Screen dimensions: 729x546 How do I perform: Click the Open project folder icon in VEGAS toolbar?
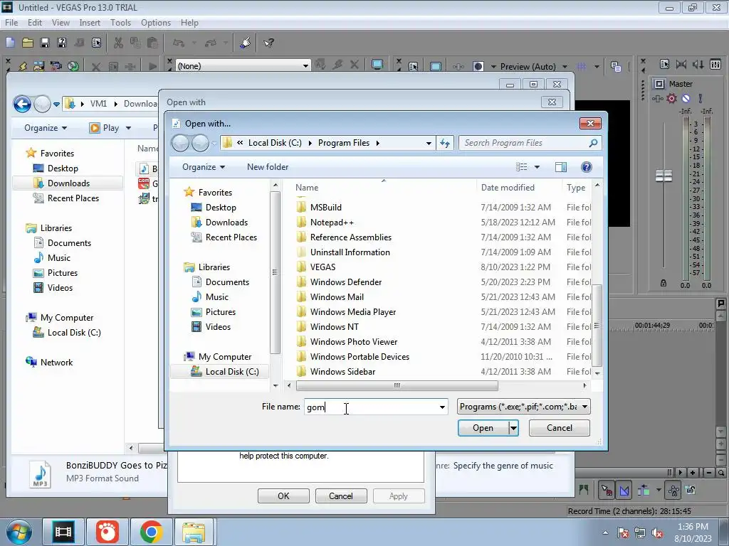(28, 43)
